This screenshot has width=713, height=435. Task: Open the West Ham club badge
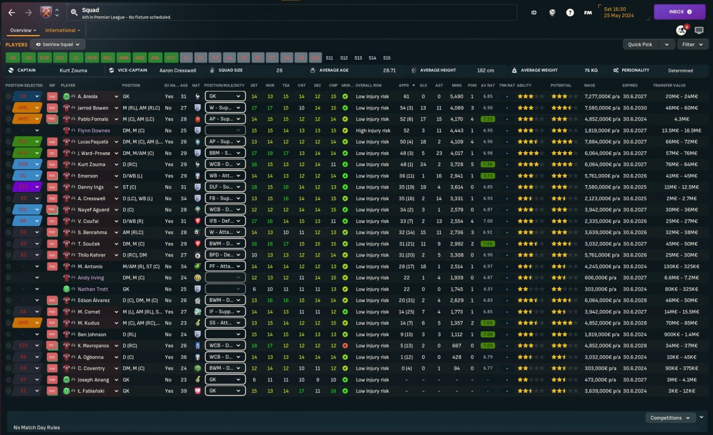pos(46,12)
